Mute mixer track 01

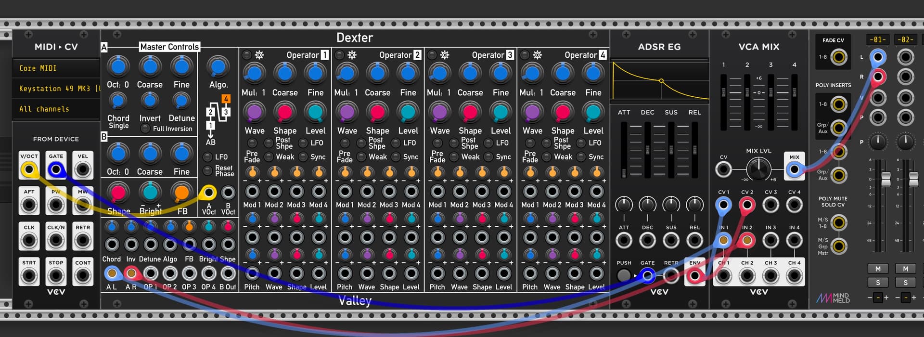878,269
